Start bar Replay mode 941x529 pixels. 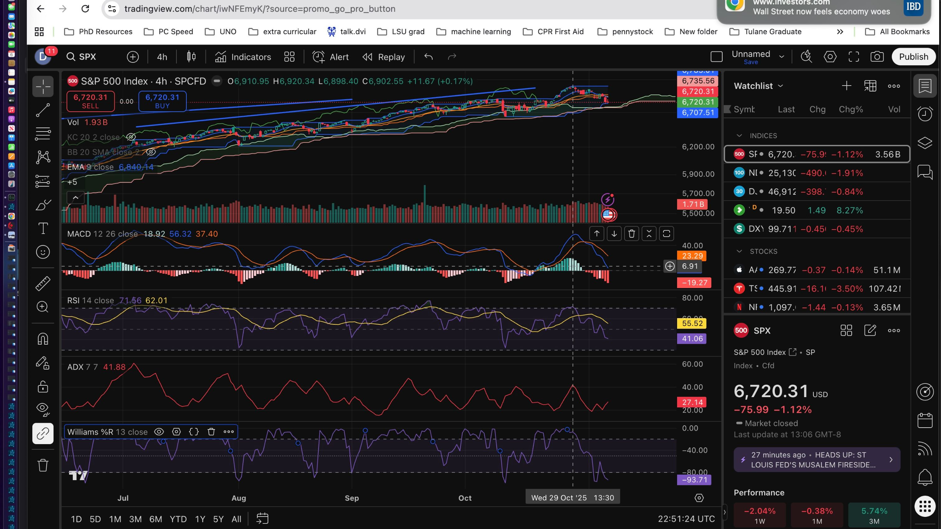pos(383,57)
